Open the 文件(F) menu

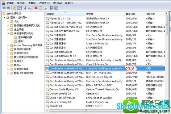[x=10, y=3]
